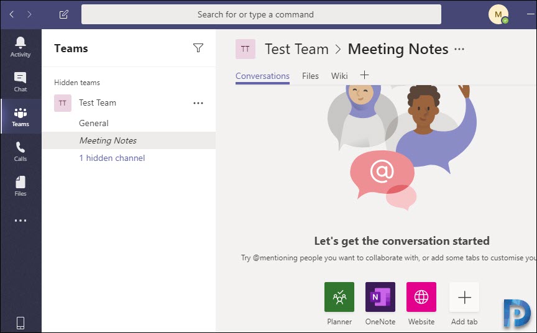This screenshot has width=537, height=333.
Task: Show more apps via sidebar ellipsis
Action: tap(21, 221)
